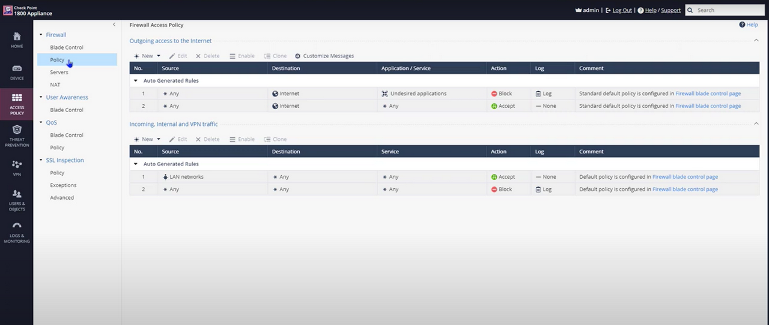Open New dropdown in incoming rules toolbar
This screenshot has height=325, width=769.
[x=159, y=139]
